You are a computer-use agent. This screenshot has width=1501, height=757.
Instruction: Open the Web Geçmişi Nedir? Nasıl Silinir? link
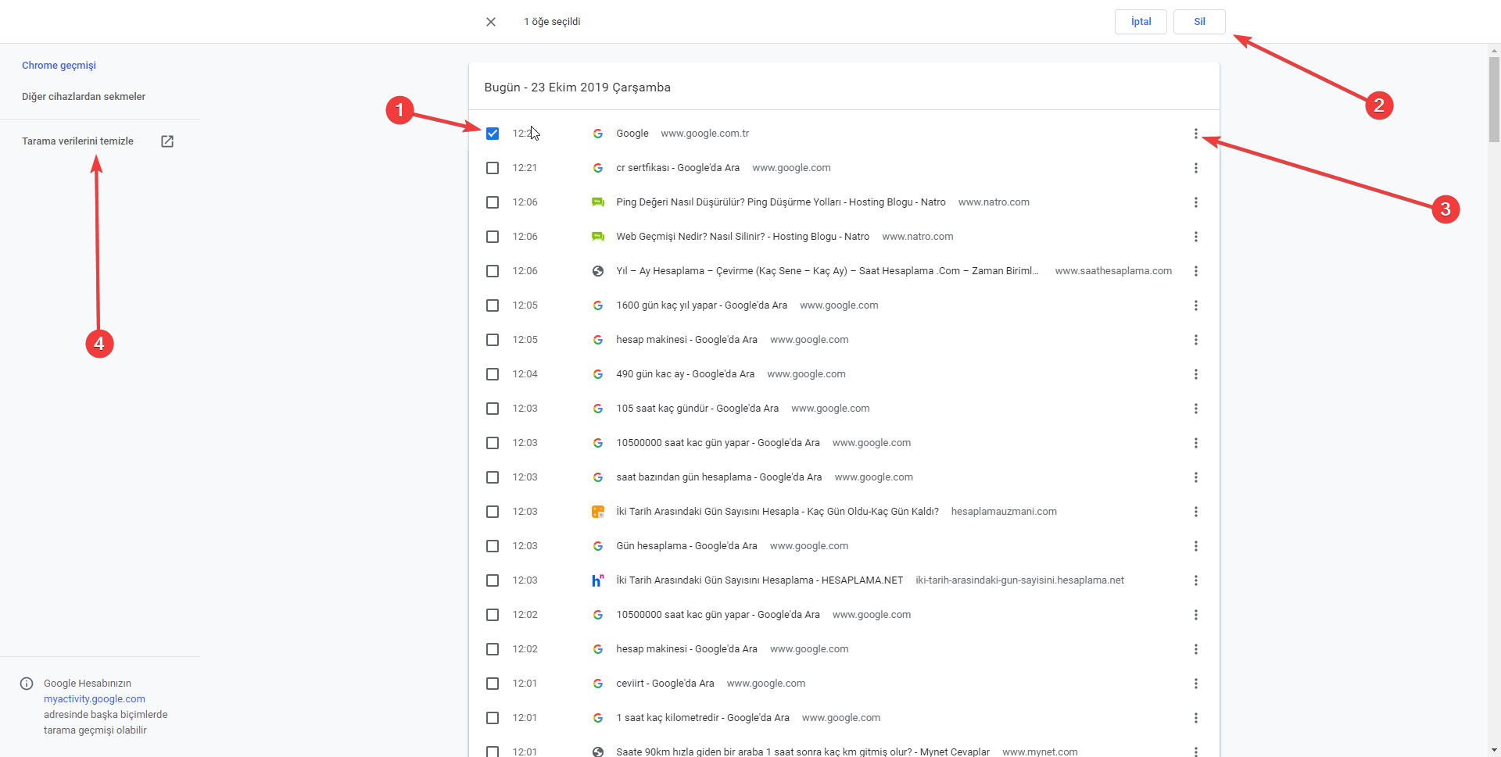click(743, 237)
